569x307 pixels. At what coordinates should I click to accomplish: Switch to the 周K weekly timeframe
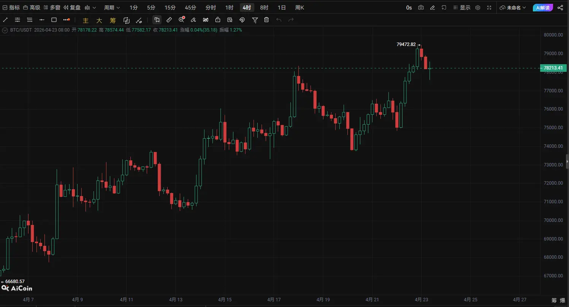click(300, 8)
